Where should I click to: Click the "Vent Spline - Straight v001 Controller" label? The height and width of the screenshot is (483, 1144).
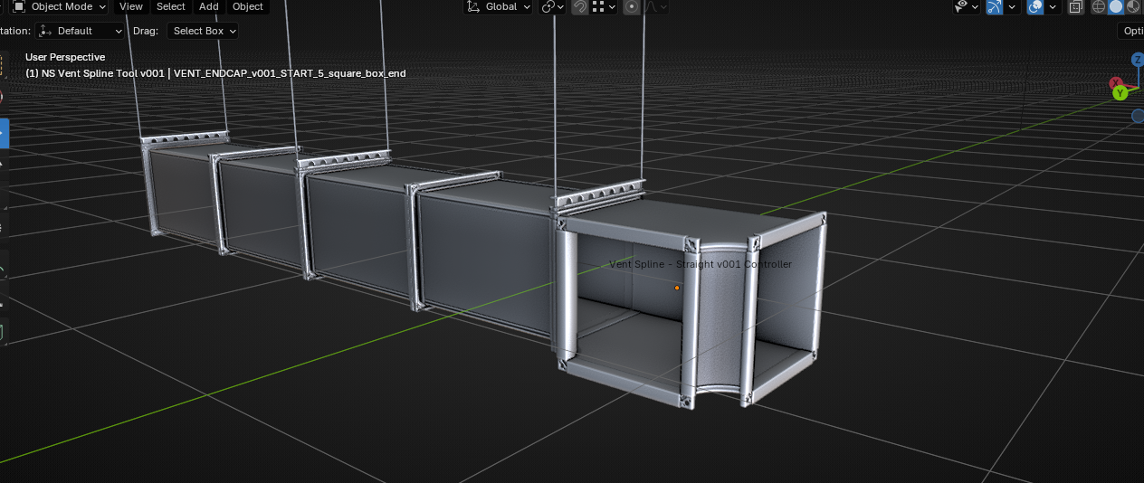point(701,264)
